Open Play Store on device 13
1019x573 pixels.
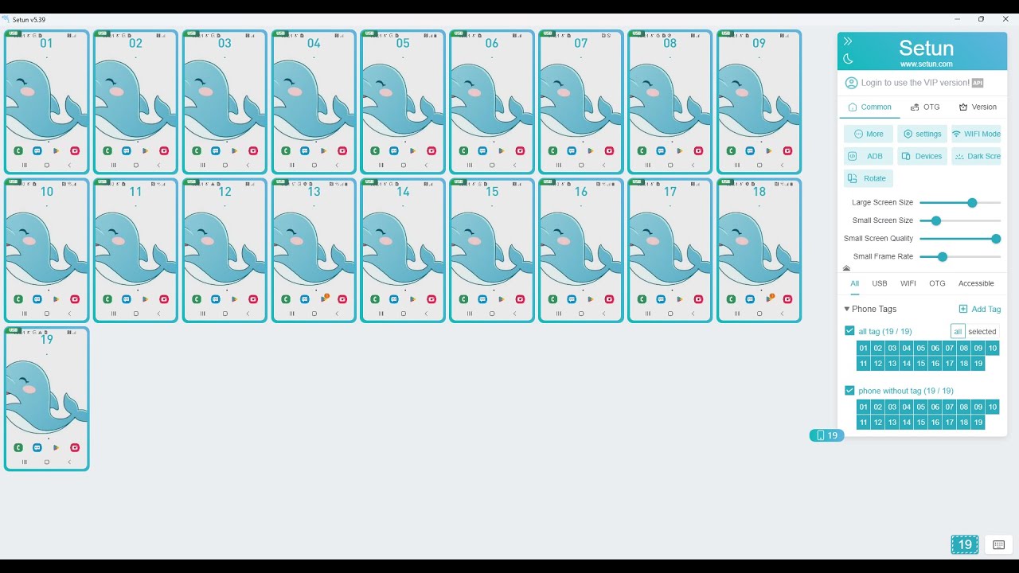coord(323,298)
